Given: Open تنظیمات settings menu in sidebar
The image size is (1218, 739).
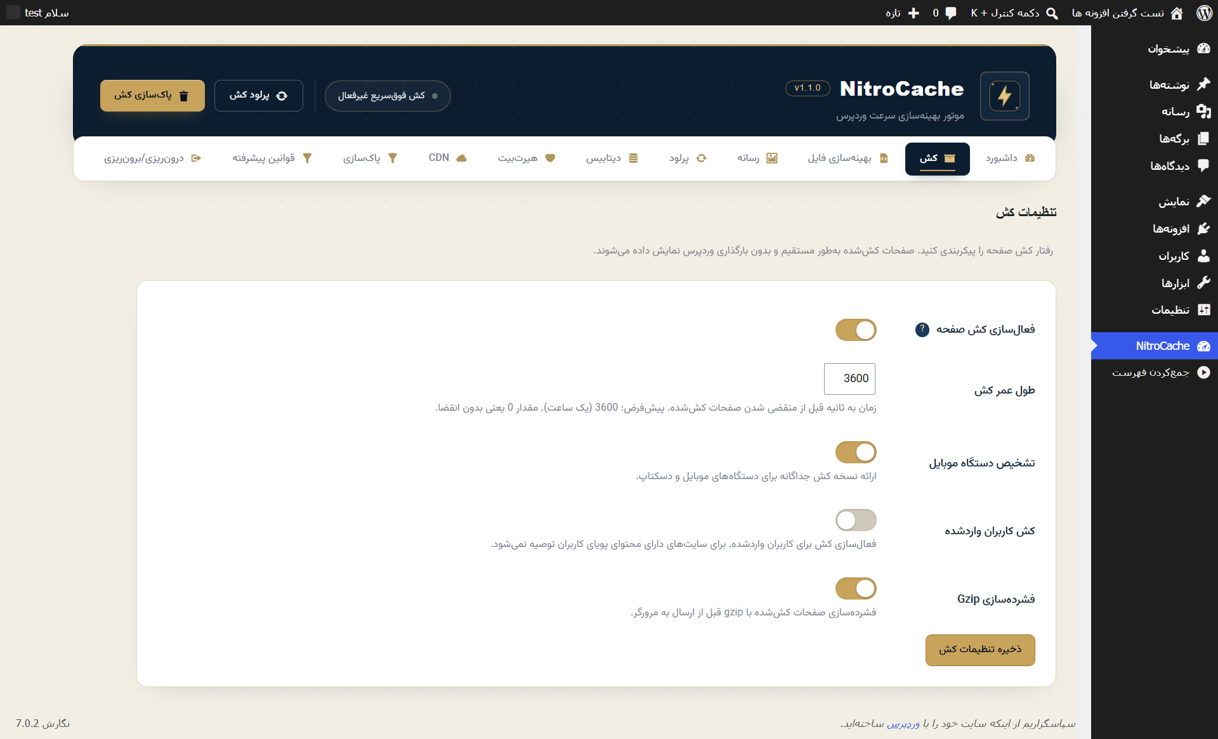Looking at the screenshot, I should coord(1155,310).
